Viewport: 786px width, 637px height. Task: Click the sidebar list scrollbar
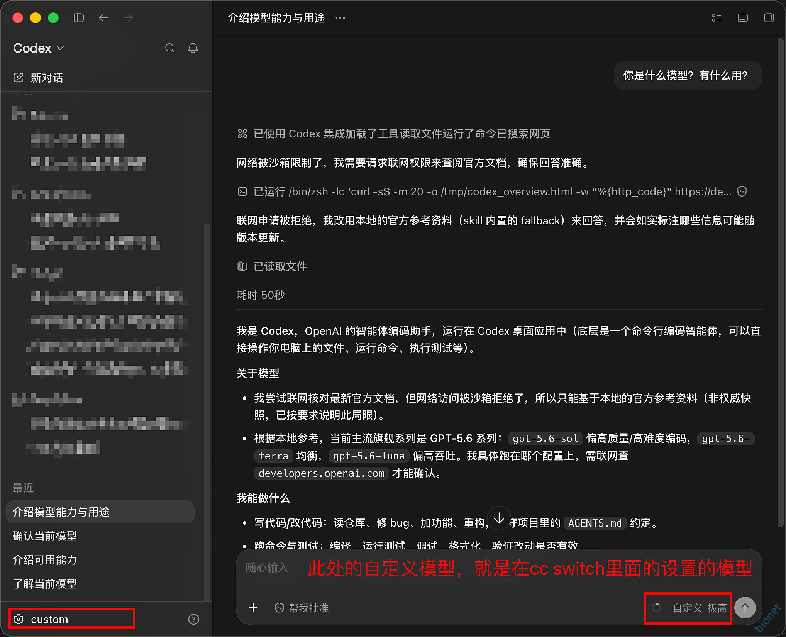pos(207,411)
